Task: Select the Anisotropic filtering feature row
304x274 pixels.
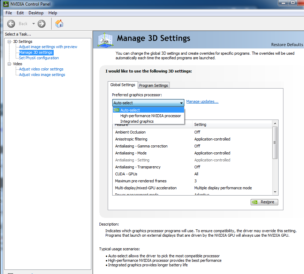Action: point(192,139)
